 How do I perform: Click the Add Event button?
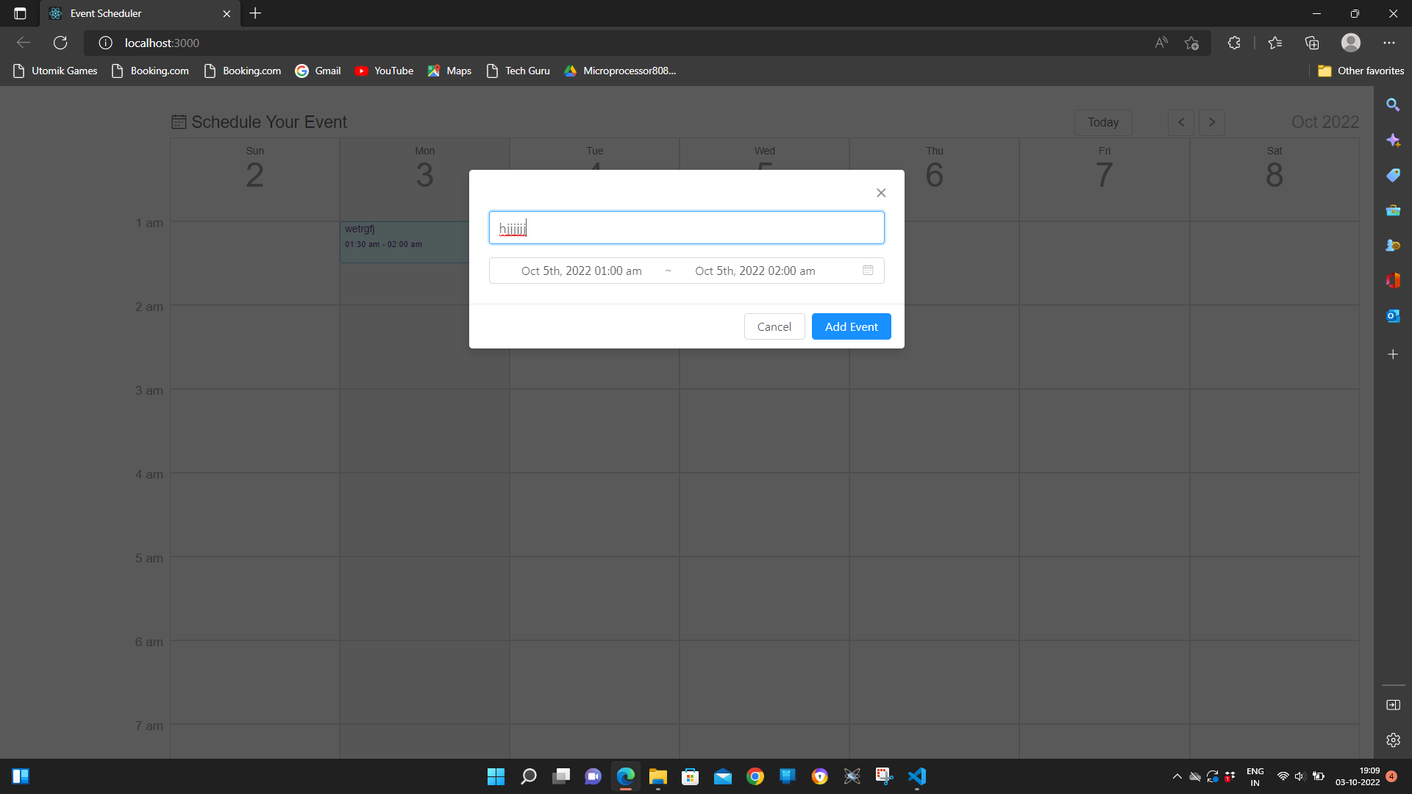[x=851, y=326]
